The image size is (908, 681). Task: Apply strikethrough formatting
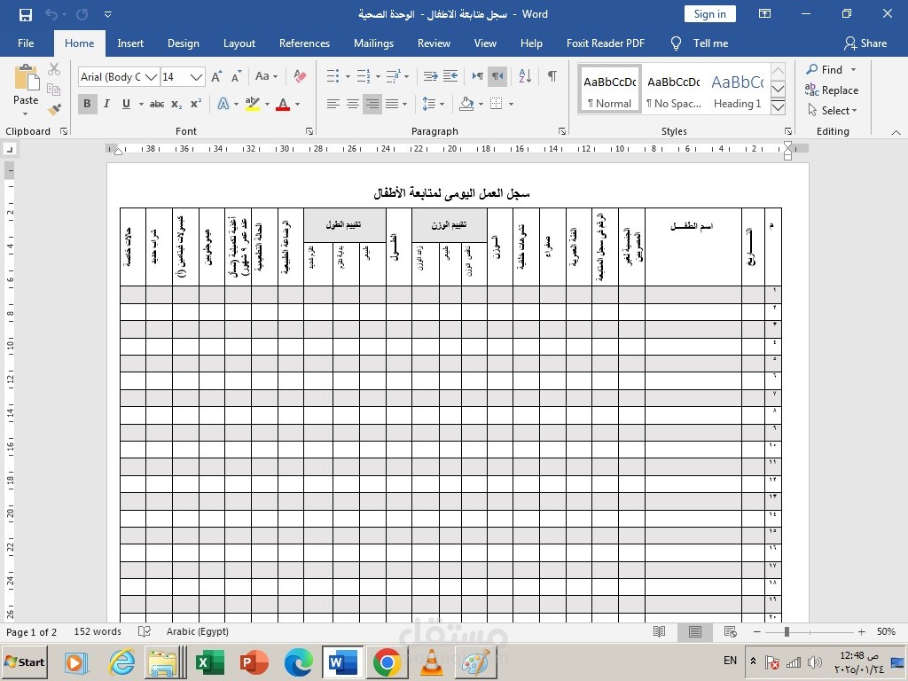pyautogui.click(x=156, y=105)
